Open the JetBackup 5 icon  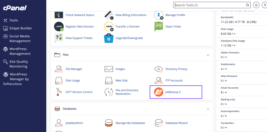pyautogui.click(x=159, y=92)
